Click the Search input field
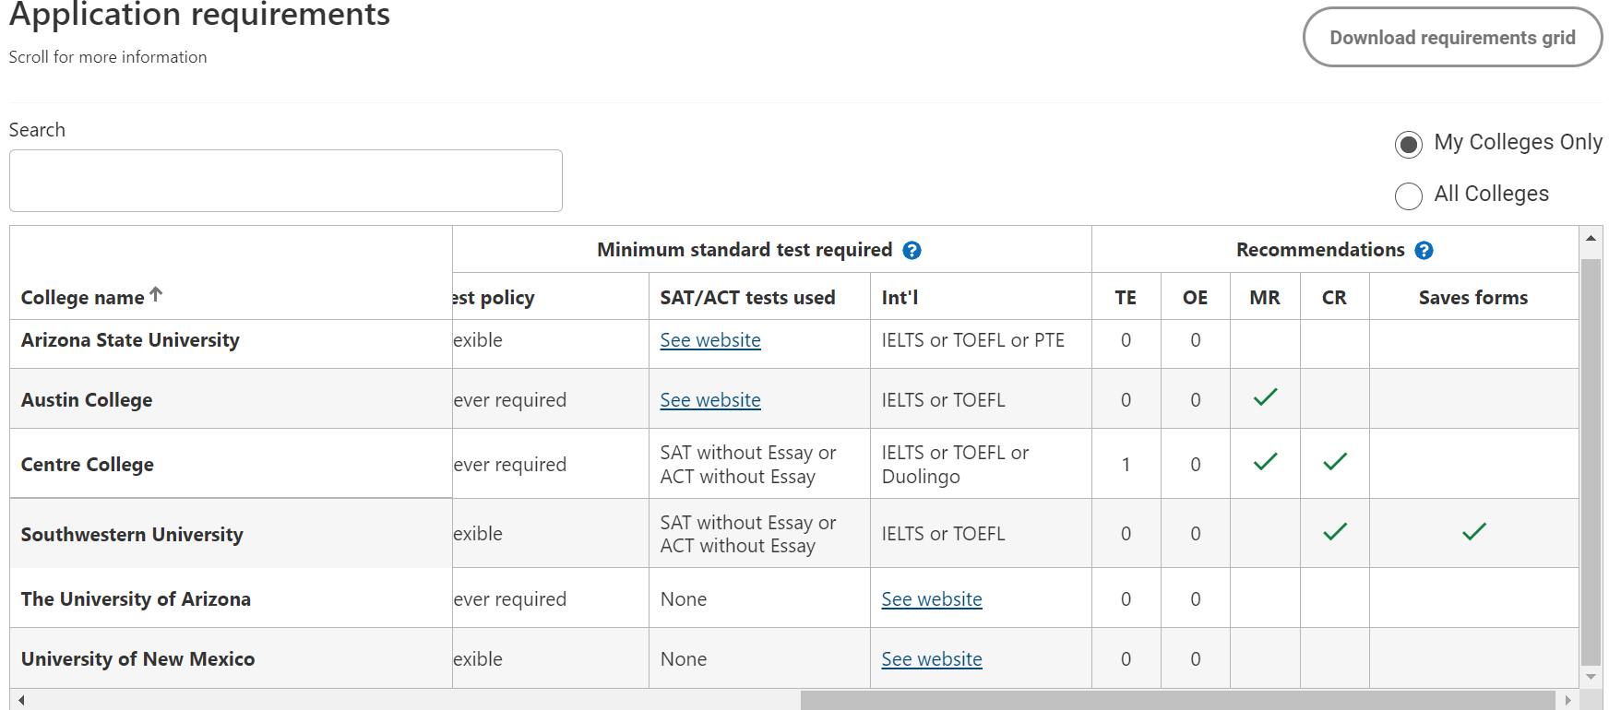 (286, 181)
